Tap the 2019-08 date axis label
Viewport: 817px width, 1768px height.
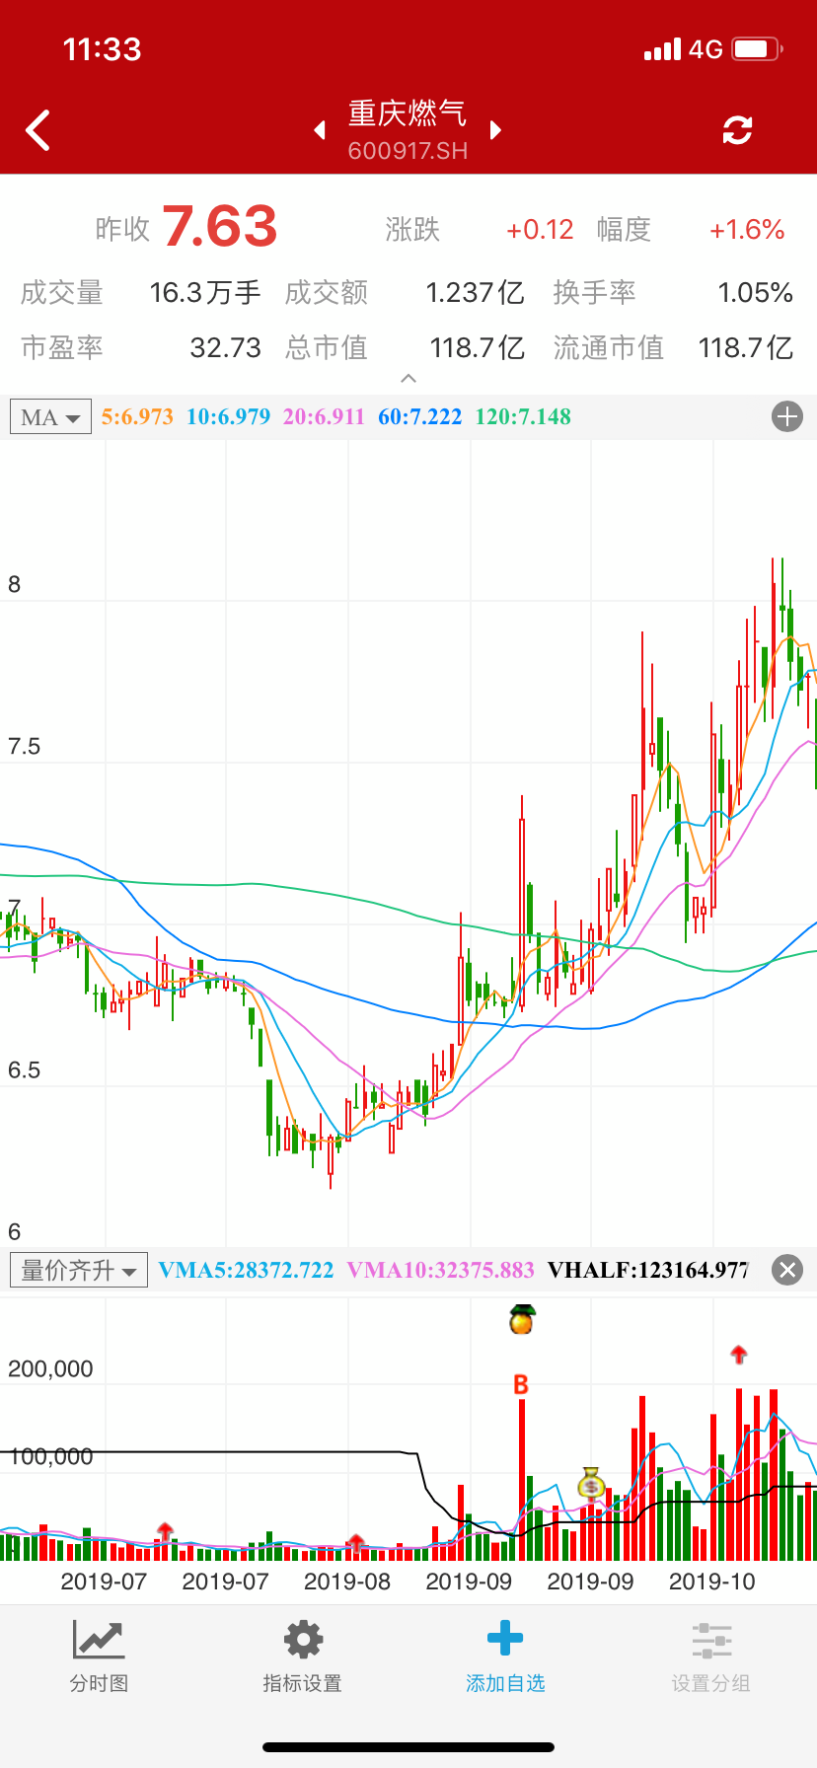[x=347, y=1582]
